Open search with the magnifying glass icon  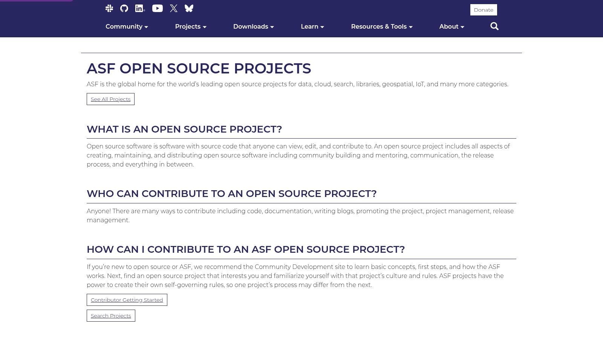pos(494,26)
